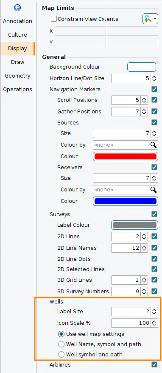Click the 2D Line Names size stepper
Screen dimensions: 162x373
click(144, 248)
